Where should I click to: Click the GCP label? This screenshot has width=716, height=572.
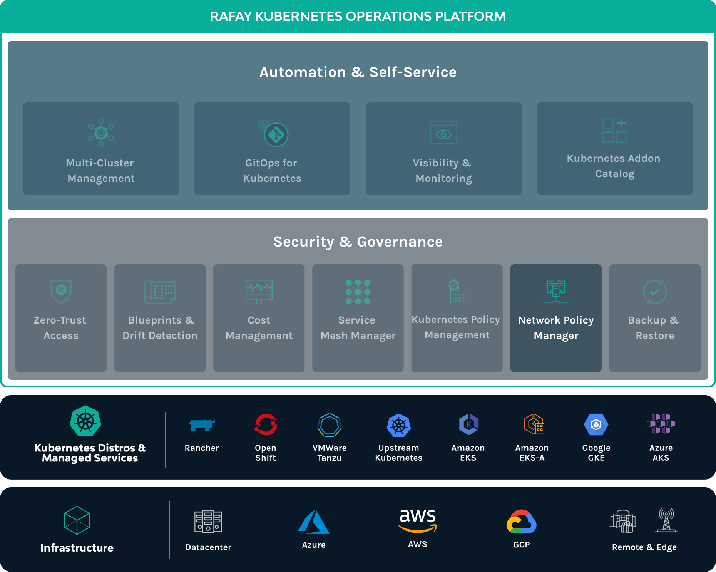coord(522,545)
